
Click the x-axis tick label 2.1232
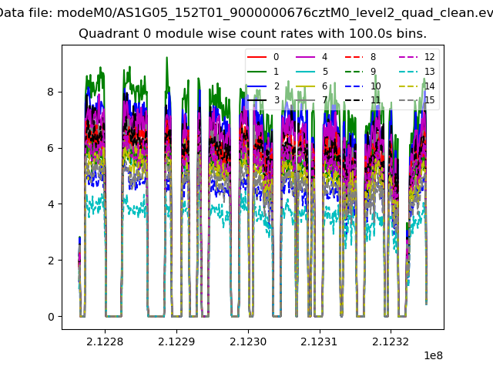[x=391, y=341]
